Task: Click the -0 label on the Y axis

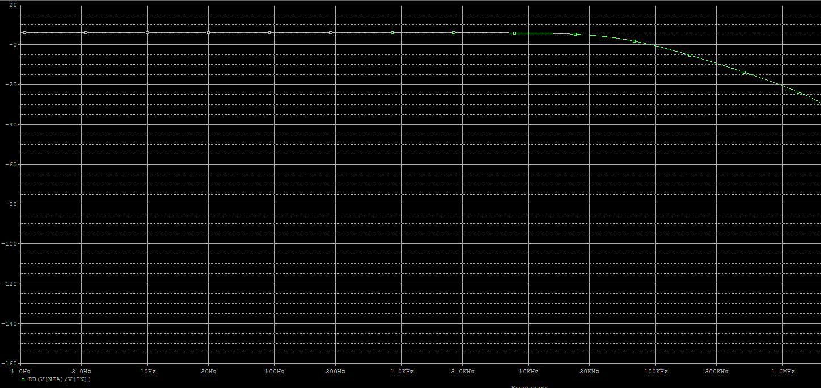Action: tap(13, 44)
